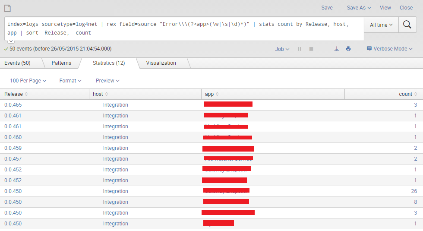Switch to the Events (50) tab
This screenshot has width=423, height=231.
tap(17, 63)
